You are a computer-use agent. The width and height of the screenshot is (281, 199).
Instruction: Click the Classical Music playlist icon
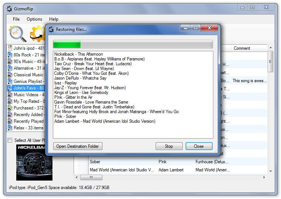pos(10,75)
